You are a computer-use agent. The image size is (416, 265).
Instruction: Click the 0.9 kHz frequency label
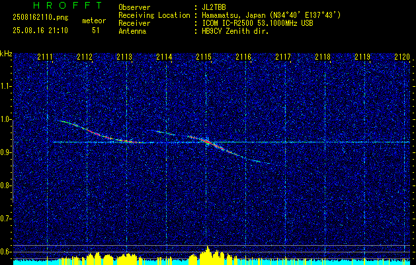(6, 152)
